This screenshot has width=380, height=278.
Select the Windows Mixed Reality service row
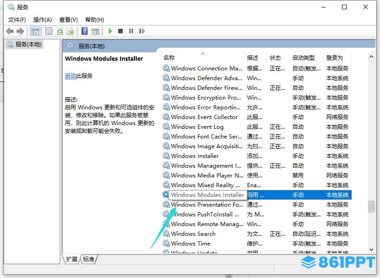point(256,185)
